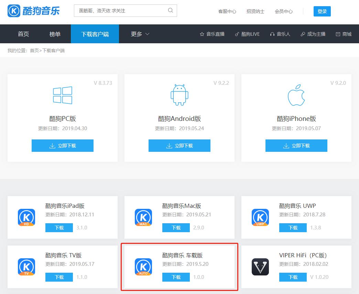Viewport: 359px width, 294px height.
Task: Click the search magnifier icon
Action: (170, 11)
